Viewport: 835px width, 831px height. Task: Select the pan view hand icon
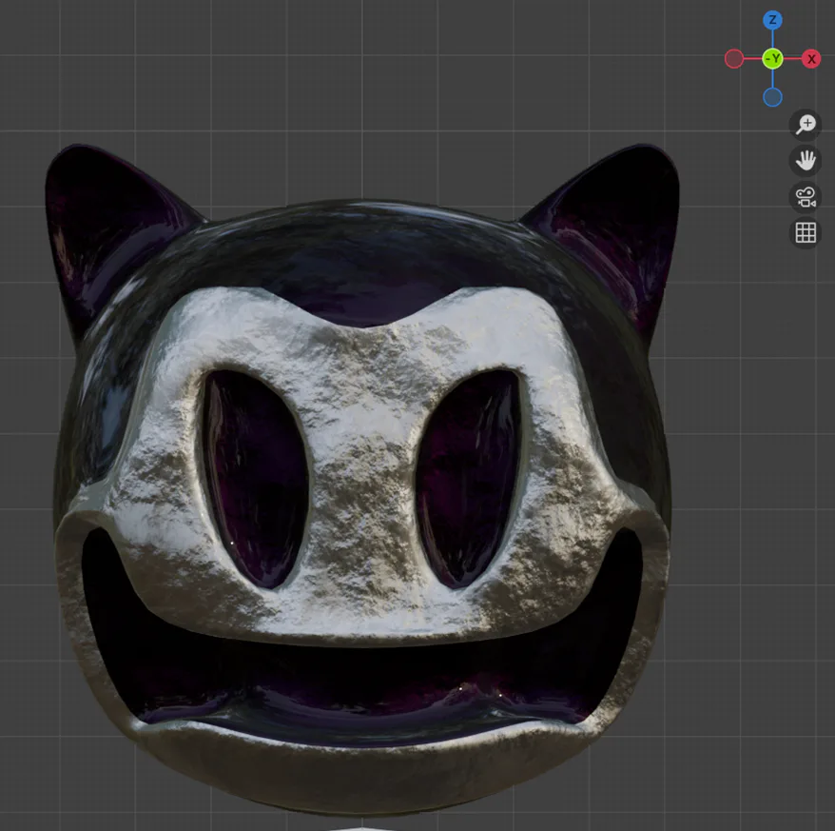(x=806, y=161)
